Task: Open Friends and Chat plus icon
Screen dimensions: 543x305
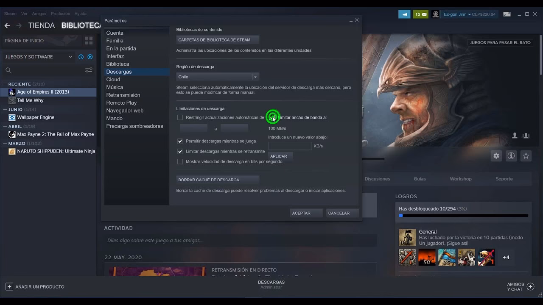Action: 530,287
